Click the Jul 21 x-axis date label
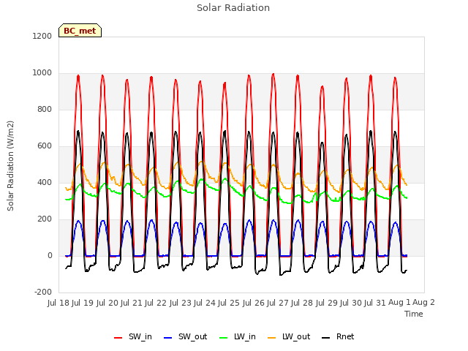The image size is (468, 351). pyautogui.click(x=132, y=303)
